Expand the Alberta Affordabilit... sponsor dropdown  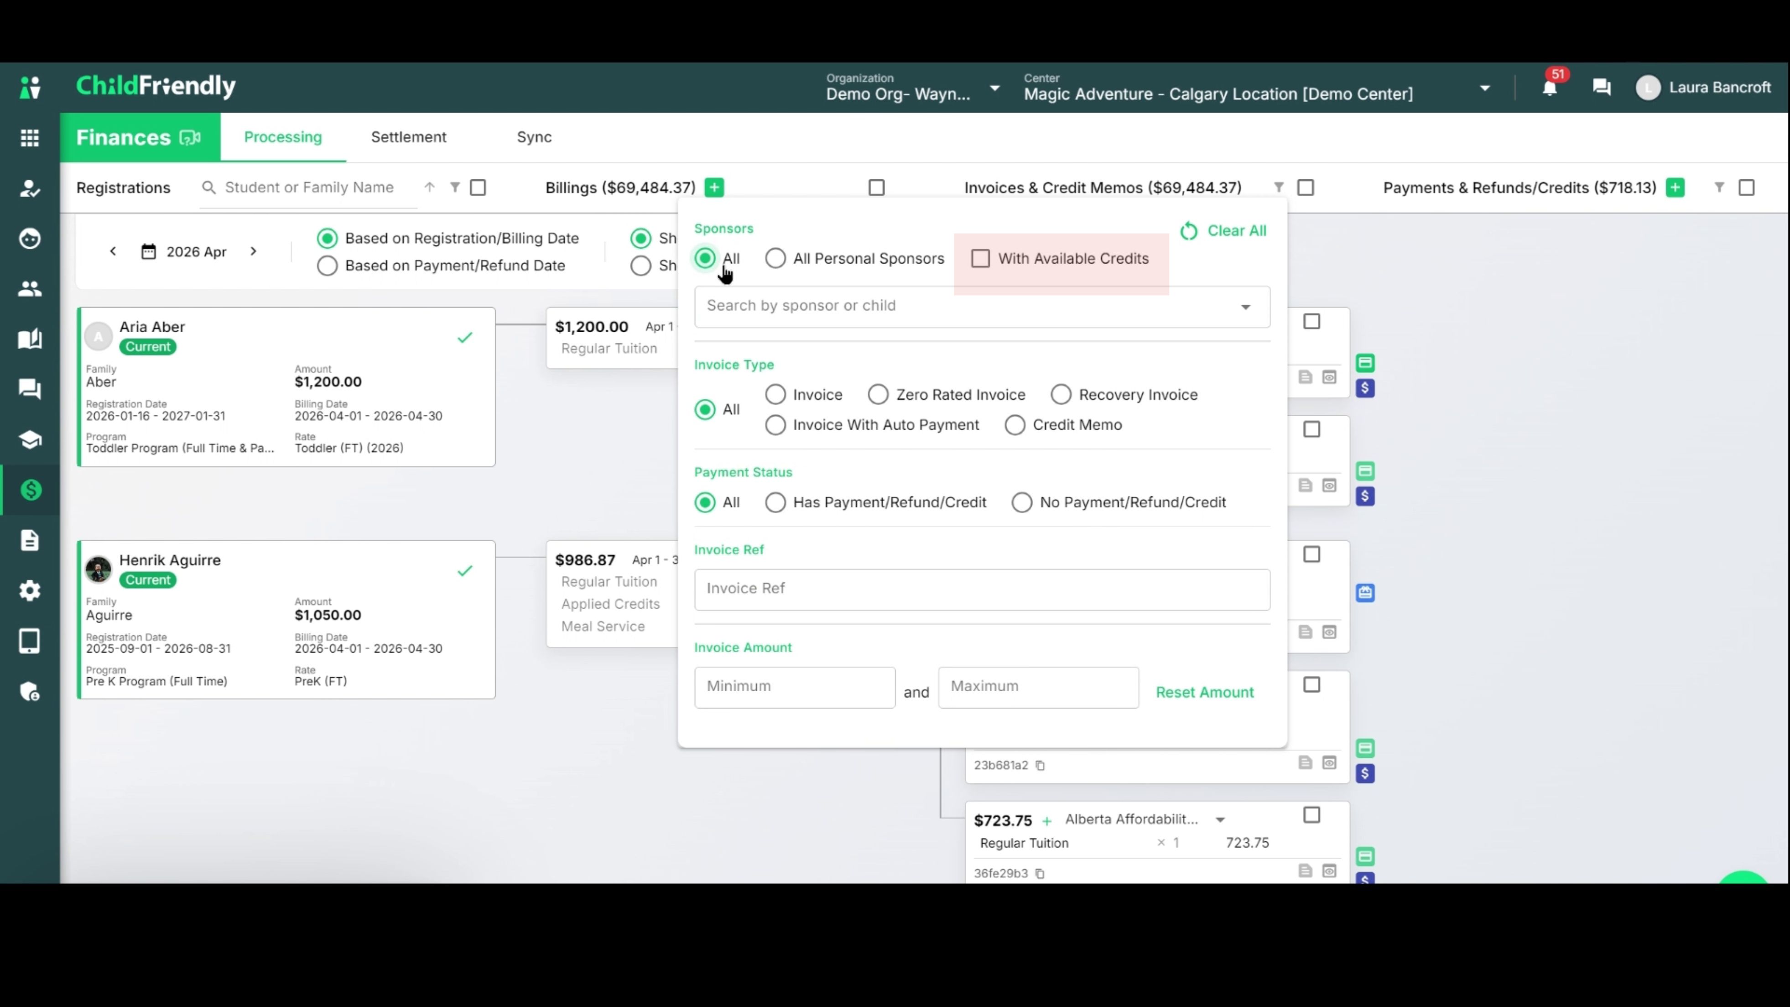click(1220, 820)
